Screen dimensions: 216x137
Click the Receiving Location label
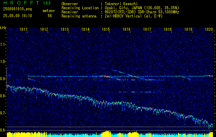(80, 8)
